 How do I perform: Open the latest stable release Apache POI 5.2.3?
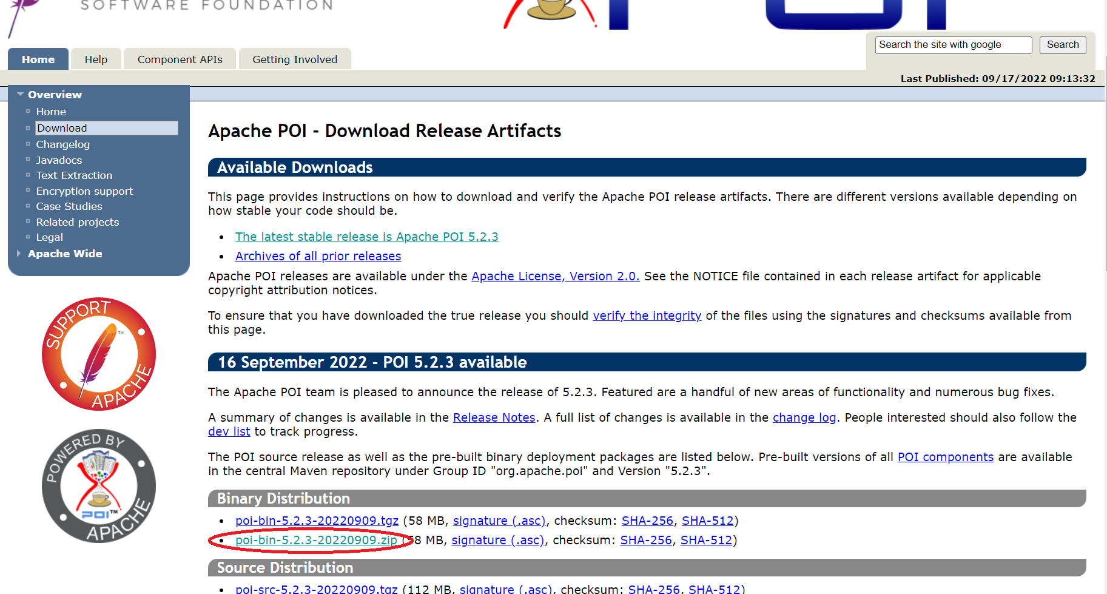366,237
